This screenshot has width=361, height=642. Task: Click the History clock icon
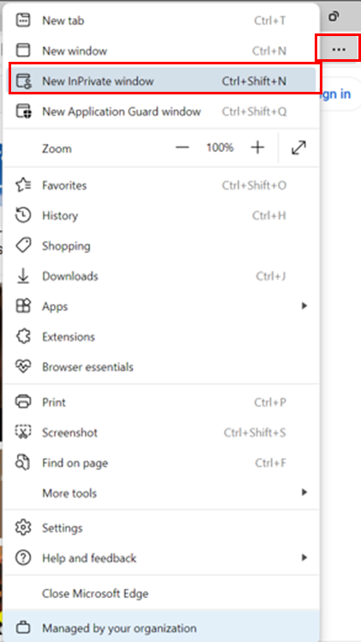[23, 215]
